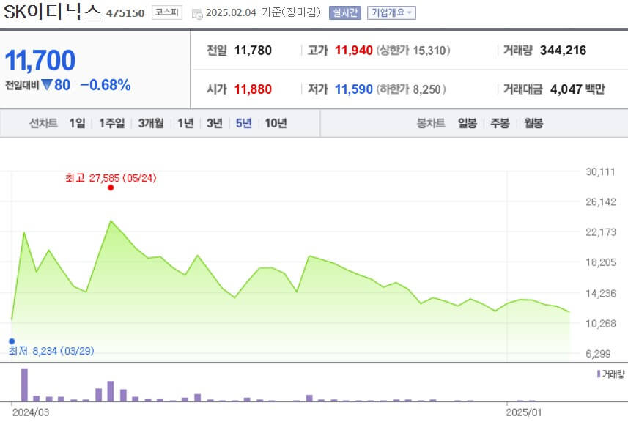Click the 거래량 legend marker
The height and width of the screenshot is (422, 628).
[x=599, y=374]
